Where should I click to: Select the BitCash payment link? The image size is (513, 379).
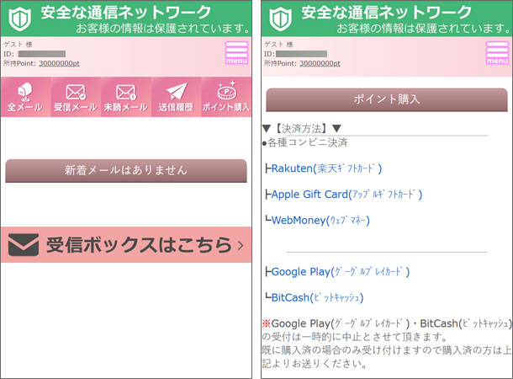coord(317,297)
